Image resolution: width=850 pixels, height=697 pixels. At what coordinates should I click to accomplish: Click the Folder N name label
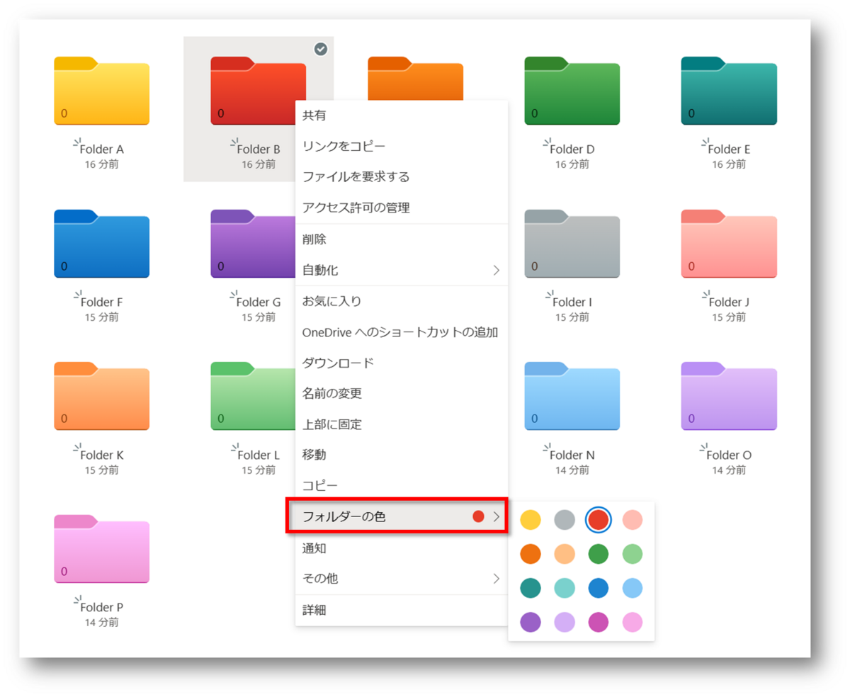[x=572, y=455]
